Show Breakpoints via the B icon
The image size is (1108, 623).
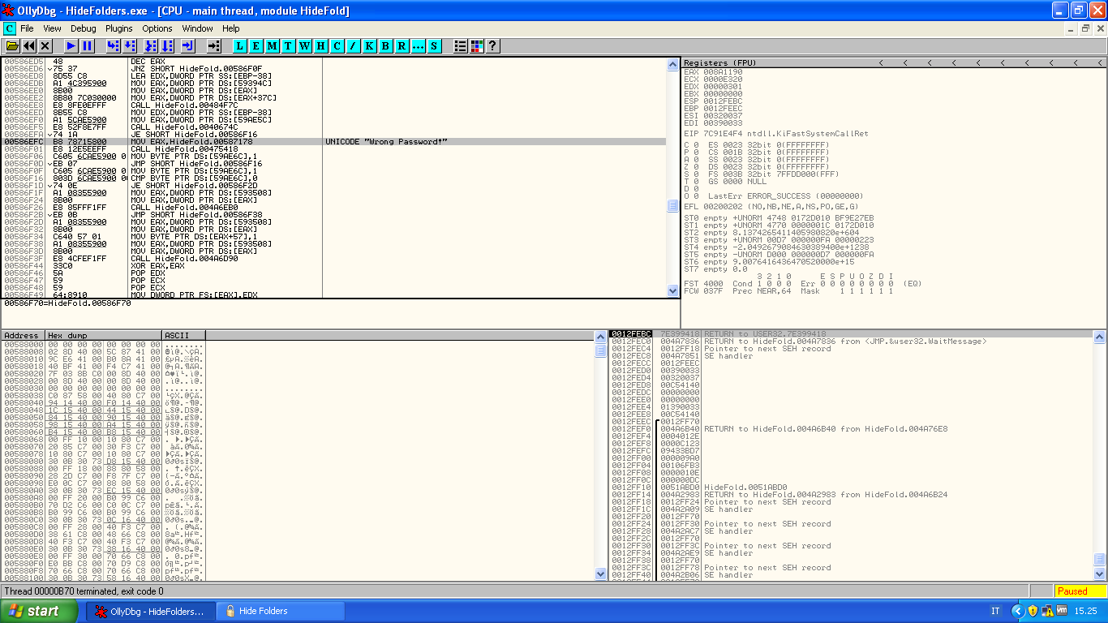[x=386, y=46]
